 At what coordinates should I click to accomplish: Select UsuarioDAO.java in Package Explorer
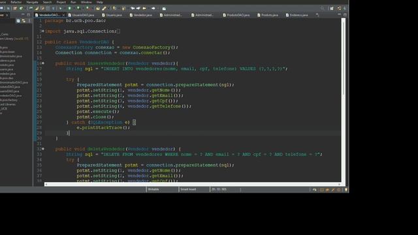pyautogui.click(x=10, y=91)
